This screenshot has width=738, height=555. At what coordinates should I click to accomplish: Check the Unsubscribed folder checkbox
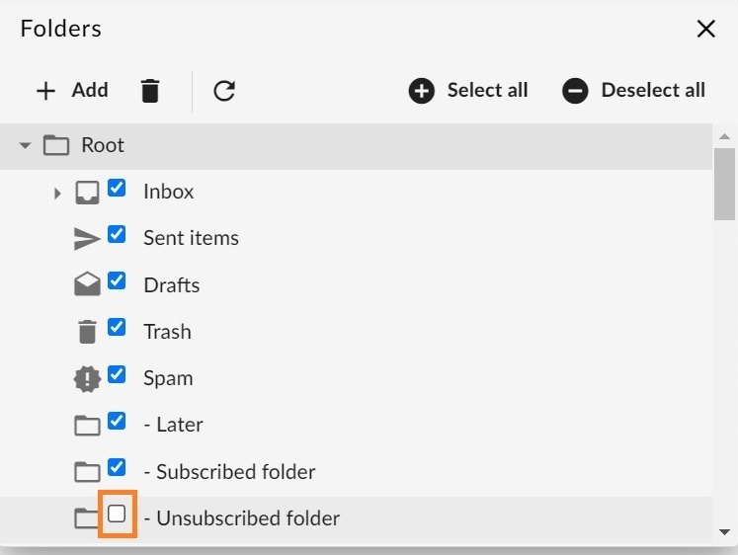[117, 514]
